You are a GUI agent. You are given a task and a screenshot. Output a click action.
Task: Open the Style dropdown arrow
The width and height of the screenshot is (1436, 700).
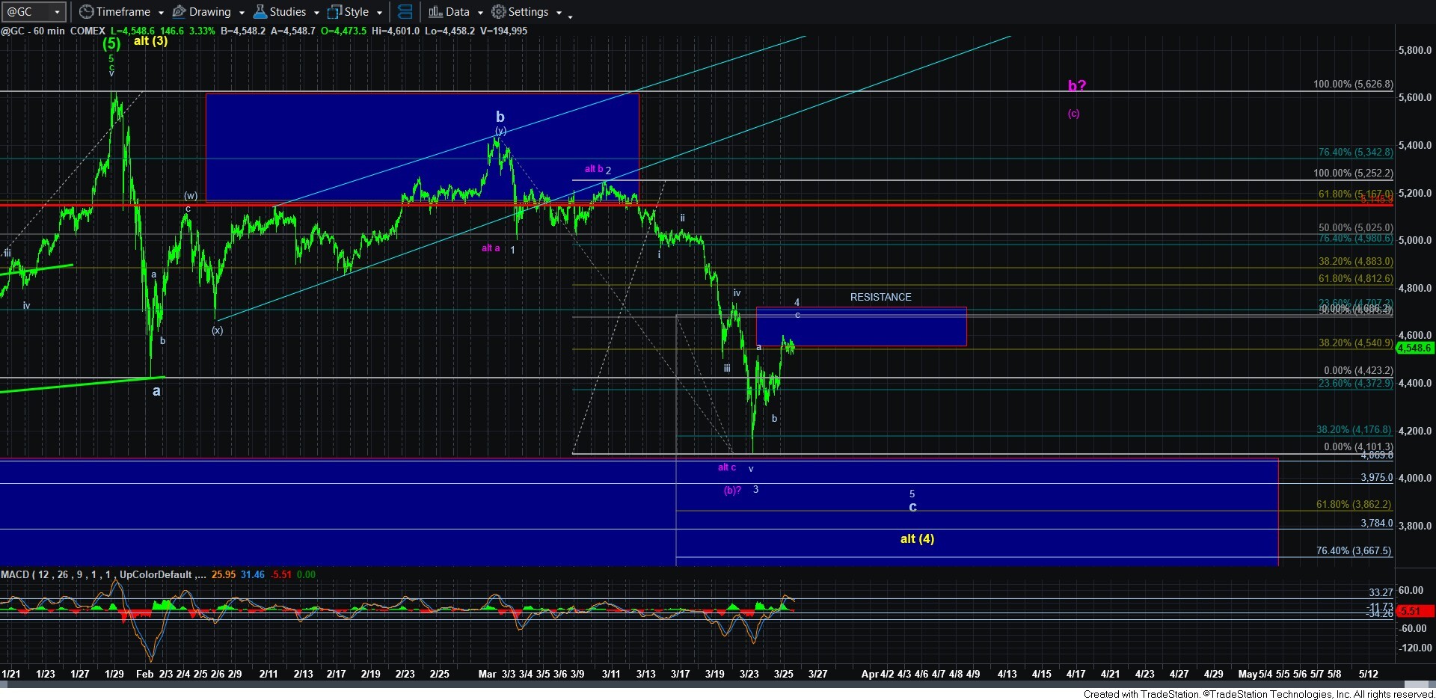pos(379,13)
